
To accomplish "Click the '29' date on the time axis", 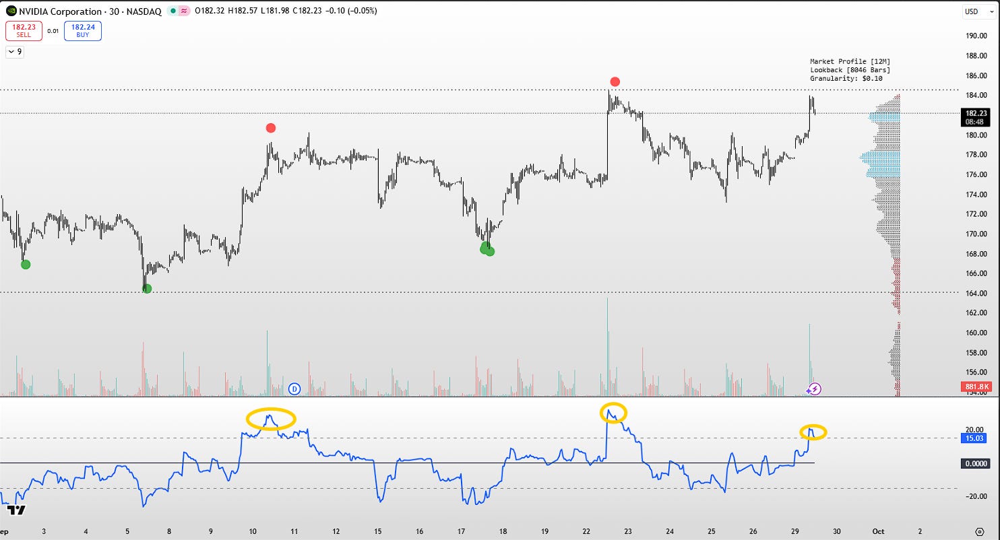I will (x=795, y=531).
